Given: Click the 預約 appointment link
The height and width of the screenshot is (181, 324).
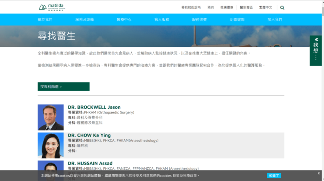Looking at the screenshot, I should click(211, 7).
